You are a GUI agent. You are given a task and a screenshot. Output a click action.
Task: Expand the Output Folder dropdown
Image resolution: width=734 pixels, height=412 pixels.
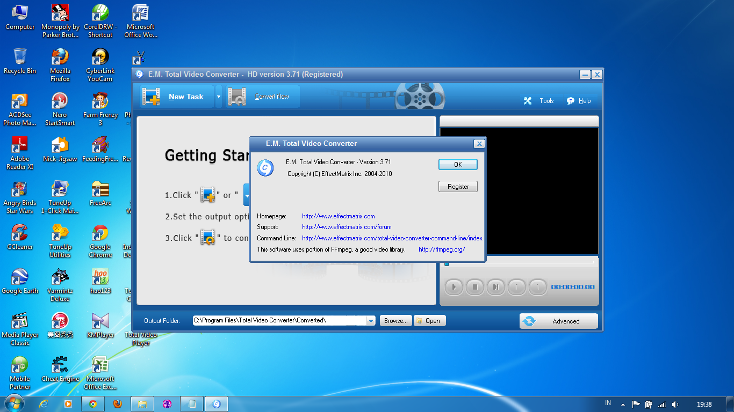pyautogui.click(x=371, y=321)
